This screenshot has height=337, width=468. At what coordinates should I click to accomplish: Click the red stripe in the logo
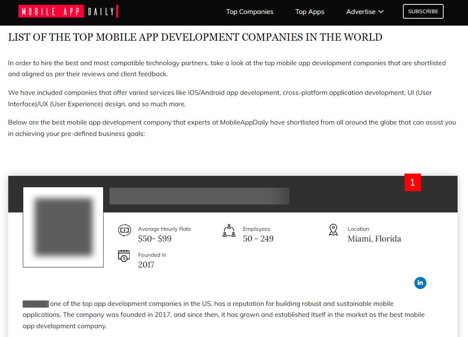(x=116, y=11)
